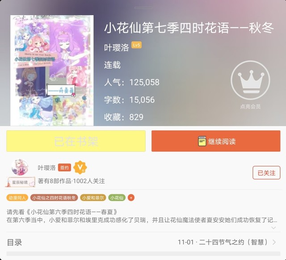Open the green 小花仙 tag
Screen dimensions: 286x260
pos(117,197)
